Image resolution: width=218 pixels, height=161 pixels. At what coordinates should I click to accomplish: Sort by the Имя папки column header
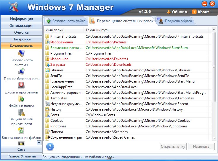pos(64,30)
